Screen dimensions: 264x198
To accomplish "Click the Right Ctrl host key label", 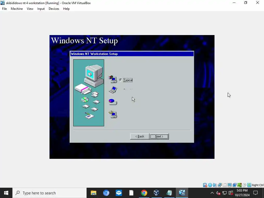I will coord(258,185).
